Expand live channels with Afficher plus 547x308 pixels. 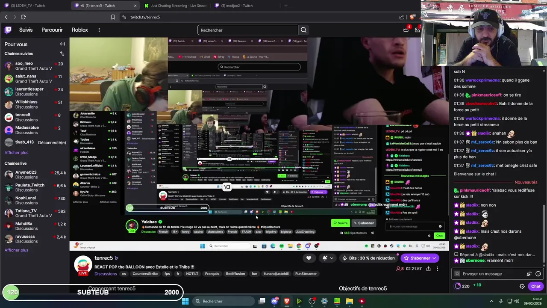click(x=16, y=250)
